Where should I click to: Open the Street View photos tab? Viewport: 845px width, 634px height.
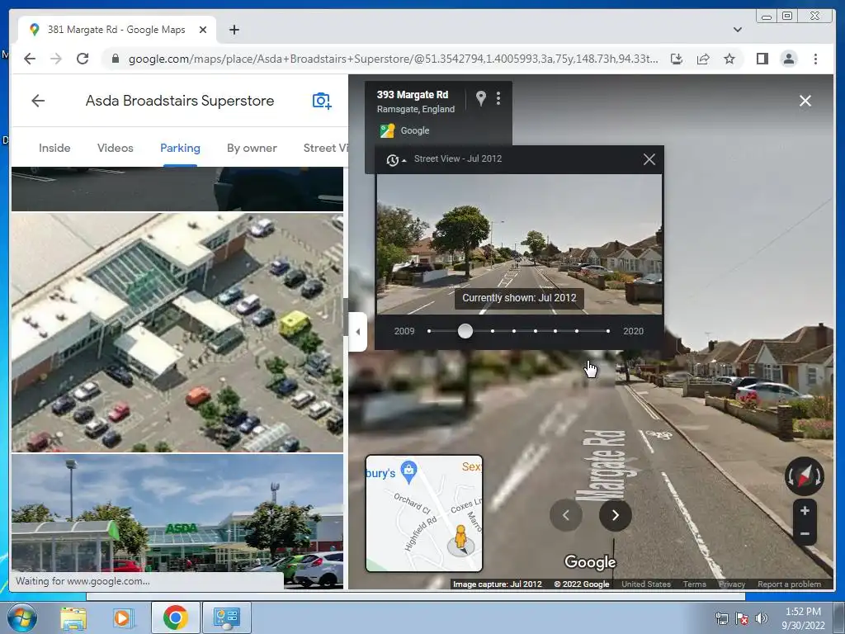click(325, 148)
